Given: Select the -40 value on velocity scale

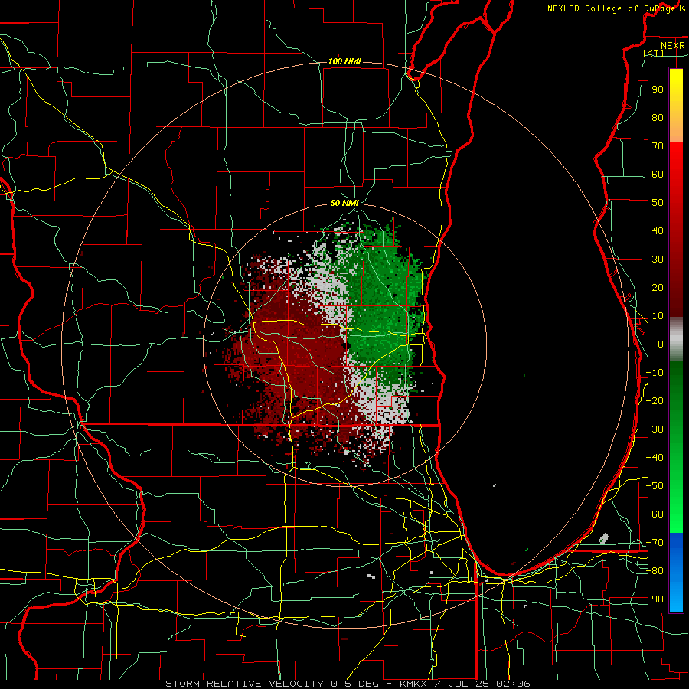Looking at the screenshot, I should click(x=655, y=458).
